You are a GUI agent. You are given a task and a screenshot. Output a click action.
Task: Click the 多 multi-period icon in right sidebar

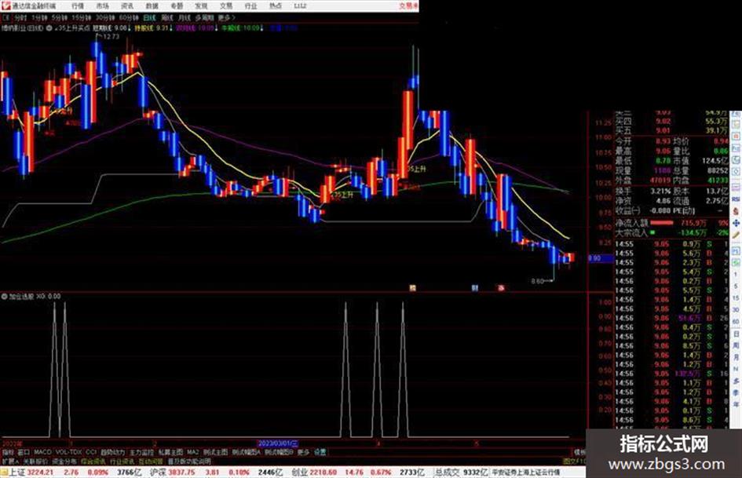(736, 381)
